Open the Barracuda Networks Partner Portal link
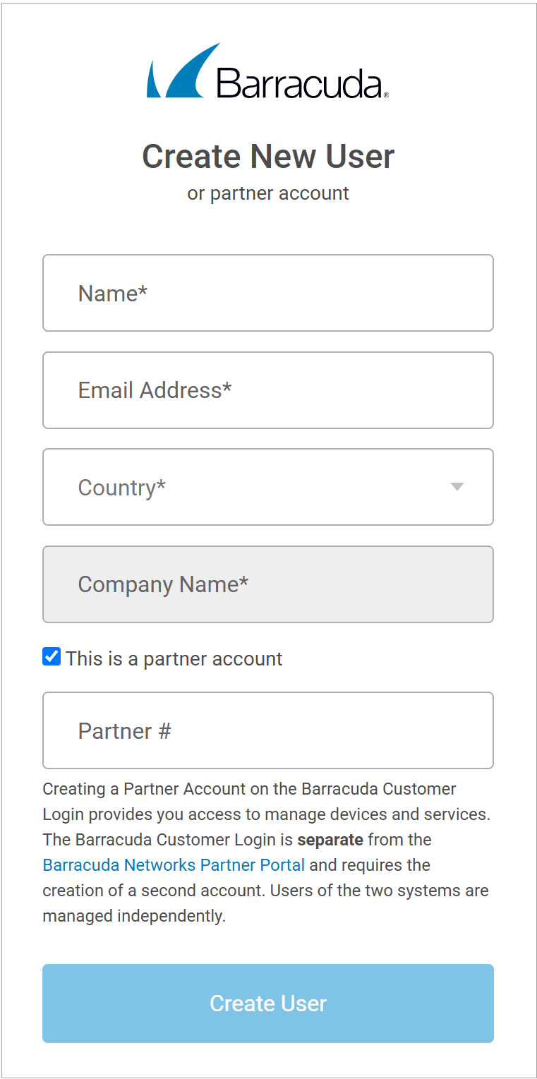This screenshot has width=537, height=1079. click(173, 864)
